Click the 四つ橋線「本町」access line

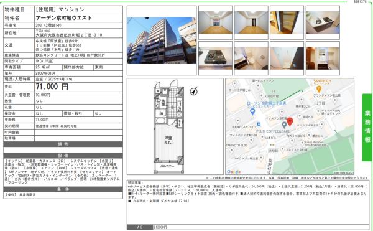click(58, 49)
